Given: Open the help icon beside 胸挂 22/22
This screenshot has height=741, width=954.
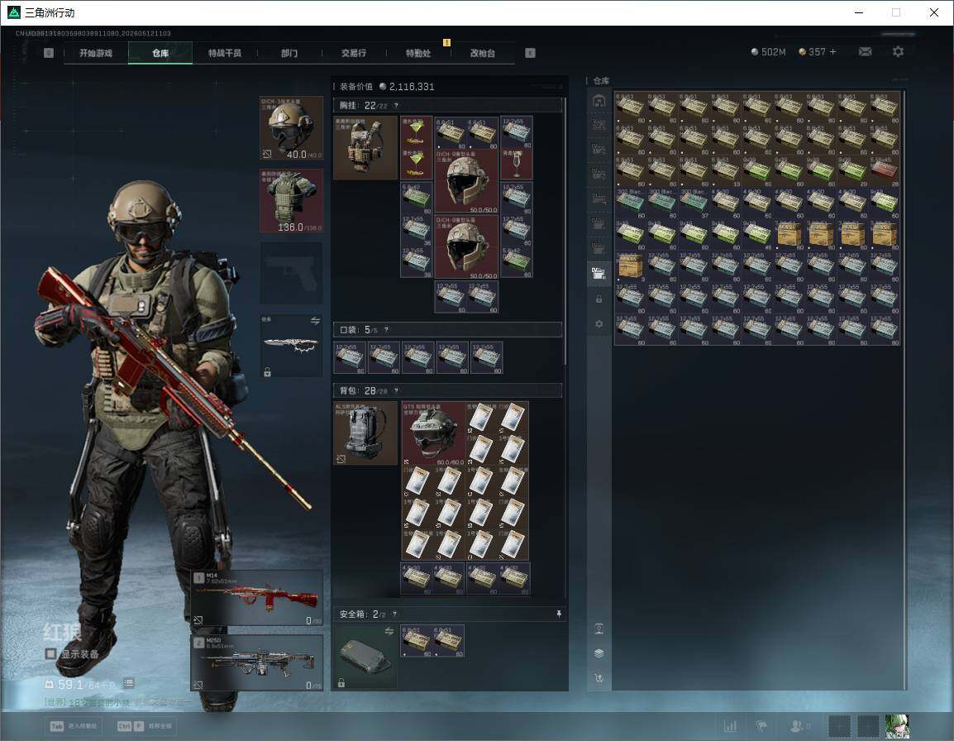Looking at the screenshot, I should 396,105.
